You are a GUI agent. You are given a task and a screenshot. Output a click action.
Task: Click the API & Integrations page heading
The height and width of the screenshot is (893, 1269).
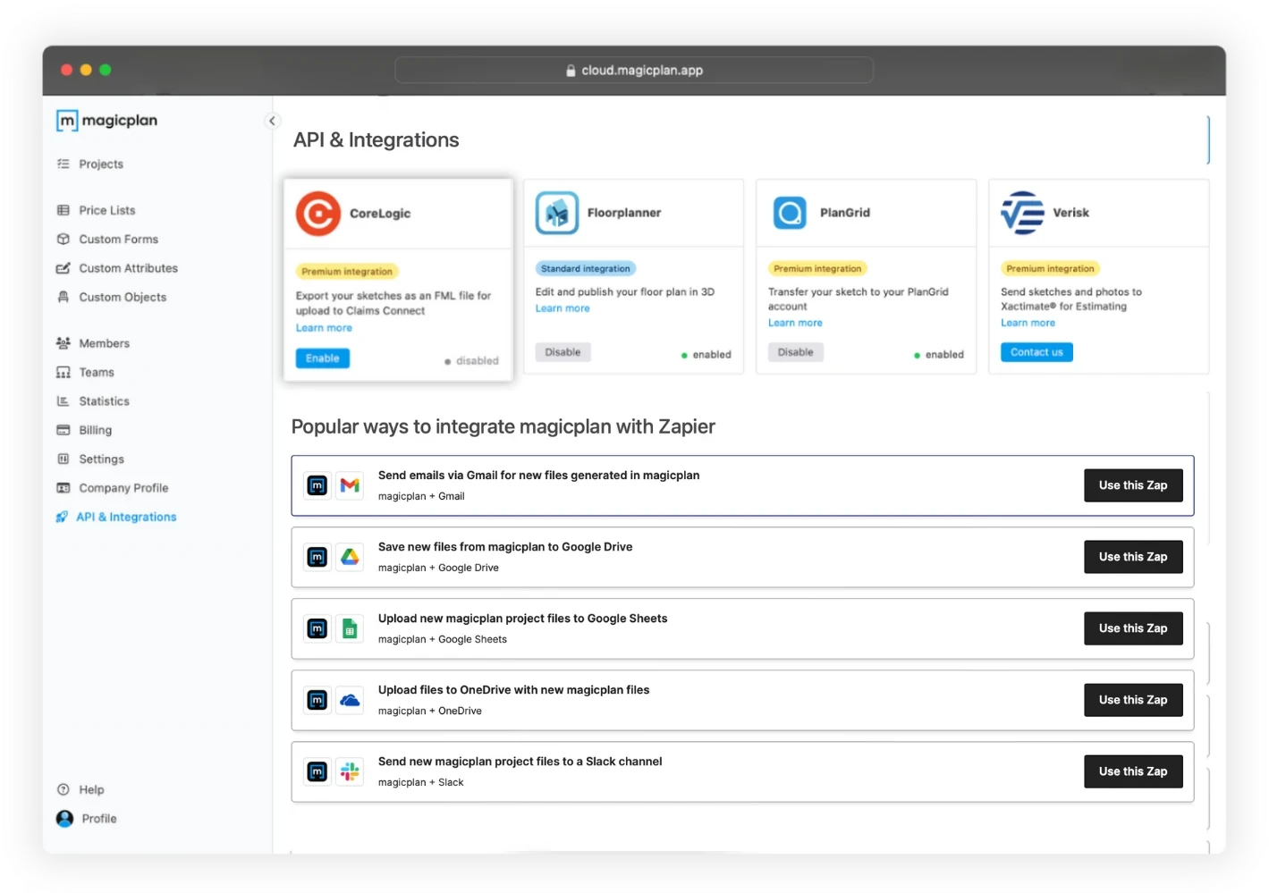376,140
